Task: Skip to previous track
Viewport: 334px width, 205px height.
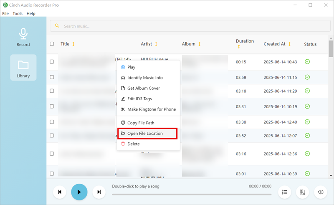Action: 60,192
